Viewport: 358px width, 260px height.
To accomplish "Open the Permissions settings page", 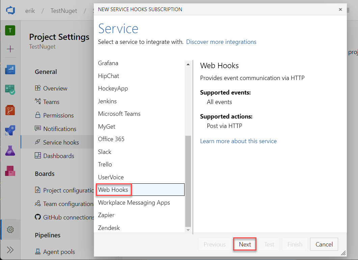I will point(58,115).
